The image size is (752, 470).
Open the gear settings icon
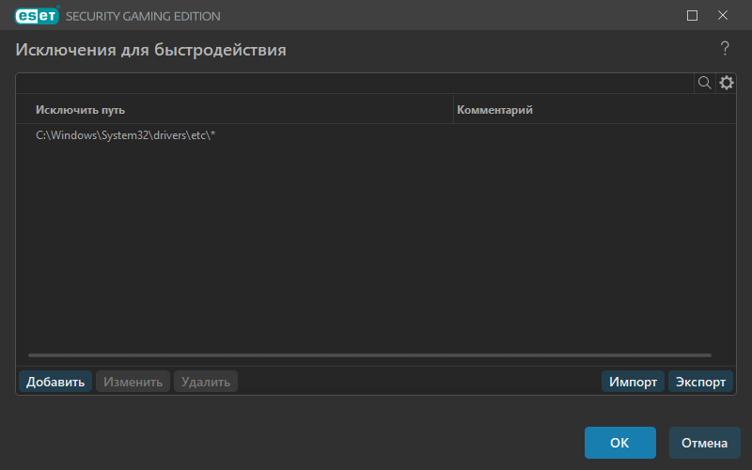(x=726, y=83)
